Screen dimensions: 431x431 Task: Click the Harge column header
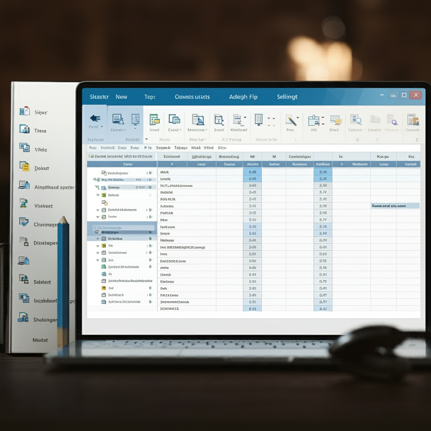click(x=383, y=157)
